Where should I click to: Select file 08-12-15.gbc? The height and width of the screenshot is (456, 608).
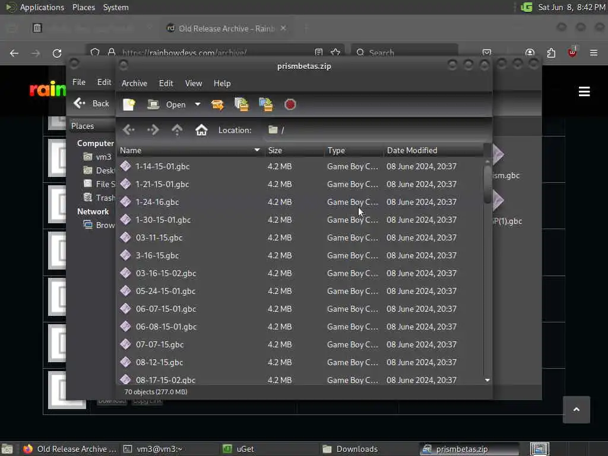tap(300, 363)
